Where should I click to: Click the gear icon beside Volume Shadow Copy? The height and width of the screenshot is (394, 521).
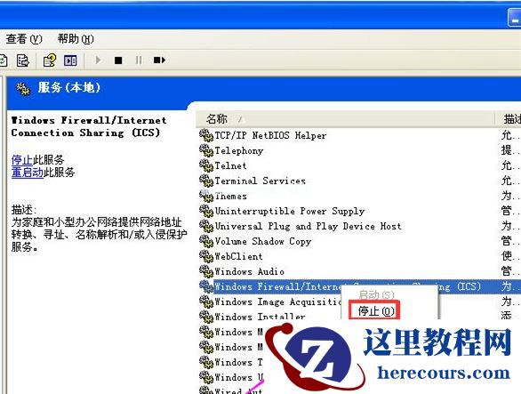206,241
